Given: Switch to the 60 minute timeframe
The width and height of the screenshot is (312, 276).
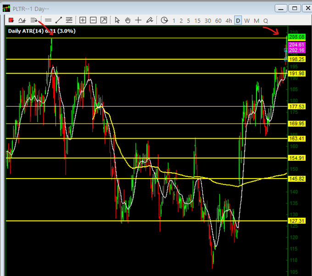Looking at the screenshot, I should point(218,21).
